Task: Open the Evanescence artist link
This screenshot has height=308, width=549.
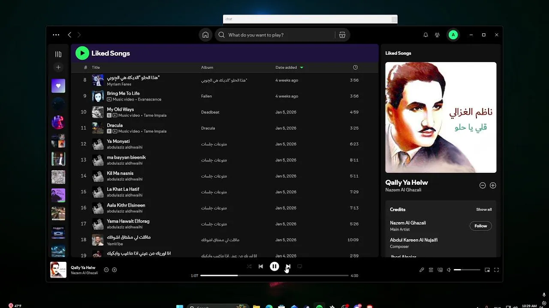Action: 150,99
